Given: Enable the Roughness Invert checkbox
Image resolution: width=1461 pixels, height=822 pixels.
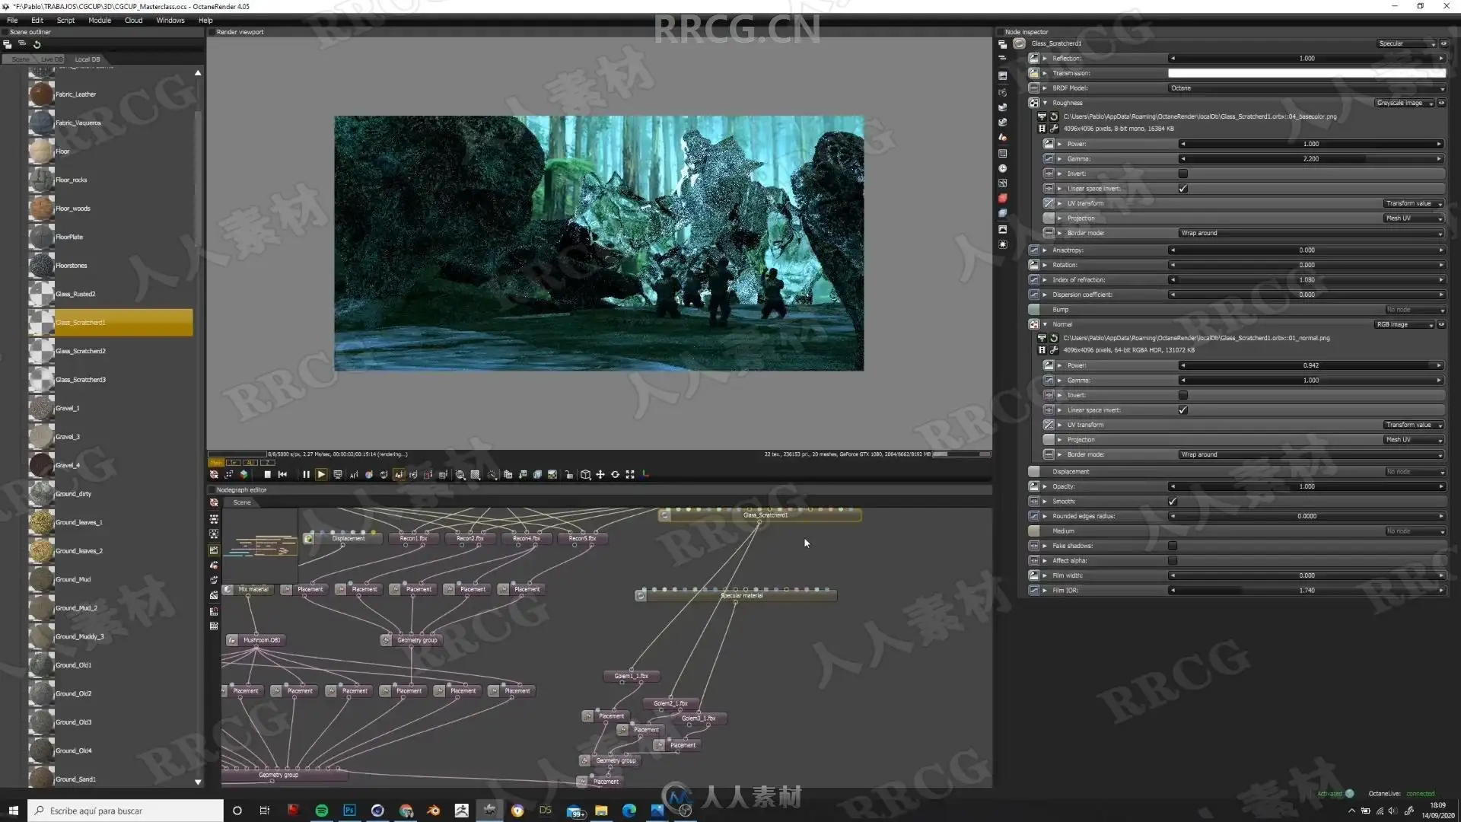Looking at the screenshot, I should click(1182, 174).
